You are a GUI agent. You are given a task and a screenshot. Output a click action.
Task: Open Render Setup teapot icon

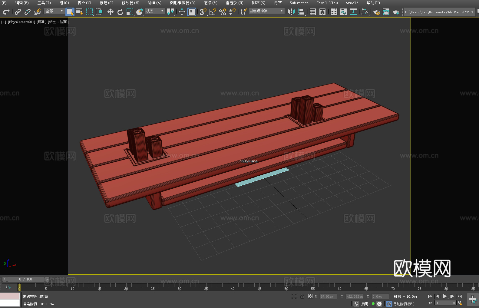click(x=376, y=12)
